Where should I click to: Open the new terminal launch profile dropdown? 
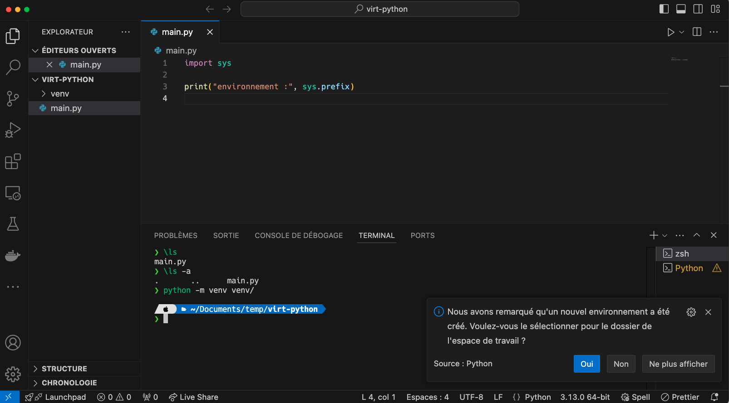(665, 235)
